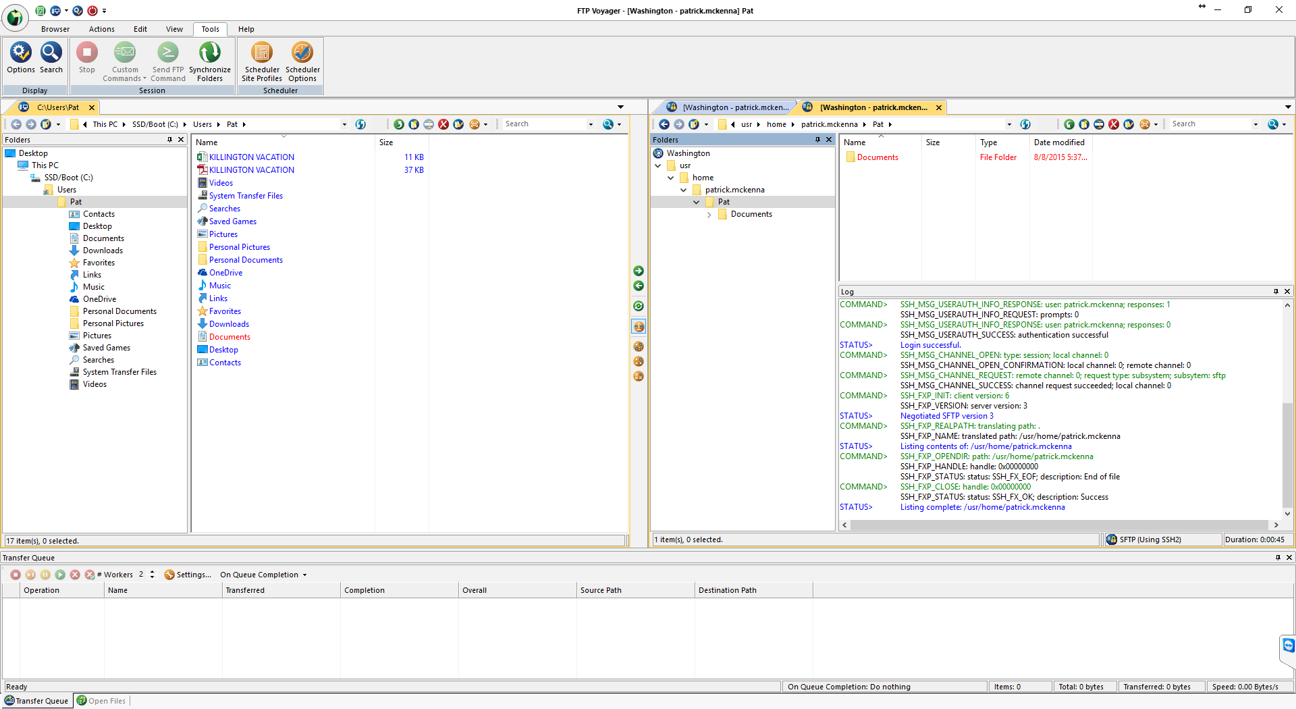The image size is (1296, 709).
Task: Close the C:\Users\Pat local tab
Action: [x=92, y=107]
